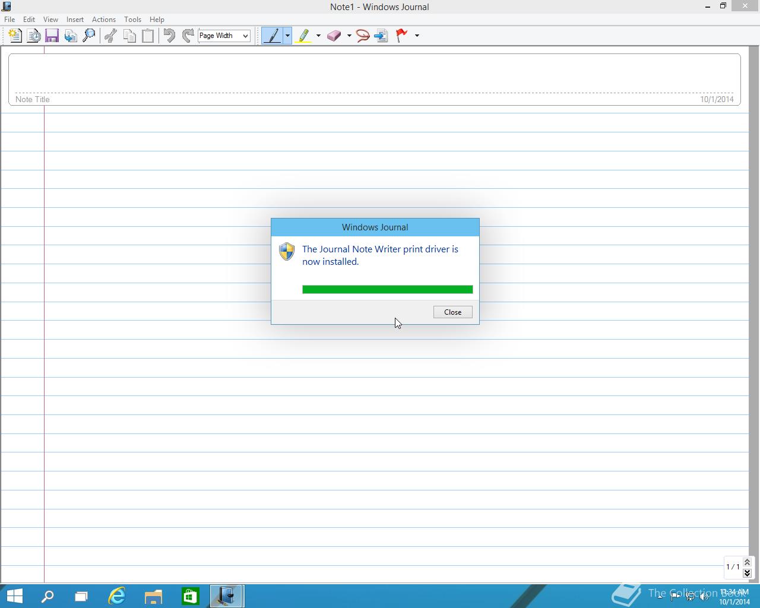This screenshot has height=608, width=760.
Task: Click the volume speaker tray icon
Action: (705, 597)
